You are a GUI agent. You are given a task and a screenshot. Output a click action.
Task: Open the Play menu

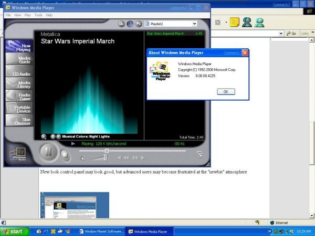[28, 15]
